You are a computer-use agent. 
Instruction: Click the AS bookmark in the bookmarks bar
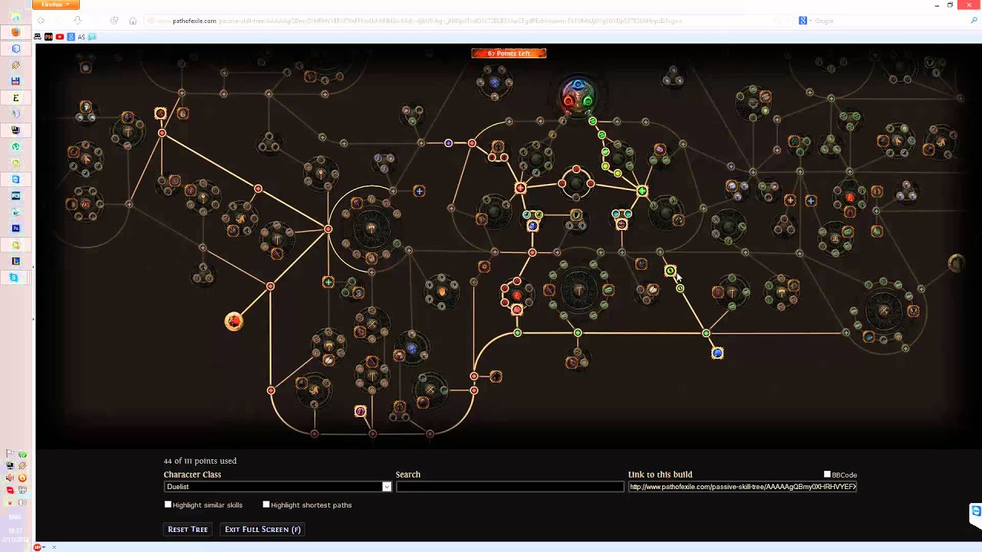point(81,37)
